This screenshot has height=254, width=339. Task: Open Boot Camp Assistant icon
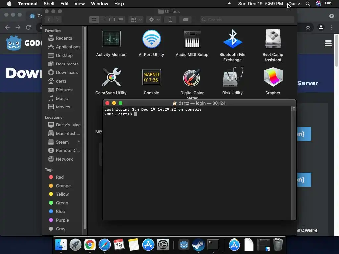tap(273, 39)
